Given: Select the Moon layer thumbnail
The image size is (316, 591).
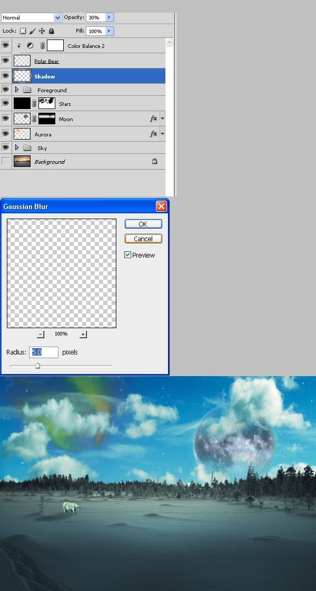Looking at the screenshot, I should (22, 119).
